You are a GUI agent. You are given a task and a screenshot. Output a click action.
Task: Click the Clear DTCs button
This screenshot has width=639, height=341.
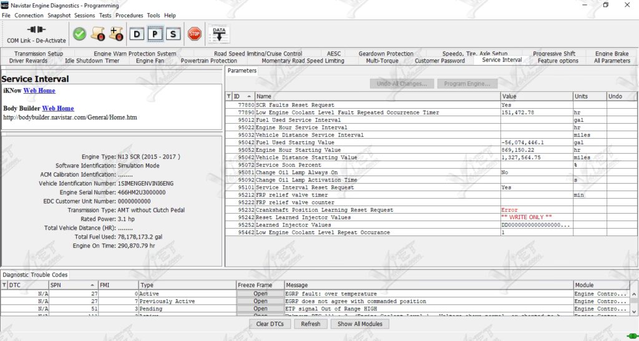tap(270, 324)
